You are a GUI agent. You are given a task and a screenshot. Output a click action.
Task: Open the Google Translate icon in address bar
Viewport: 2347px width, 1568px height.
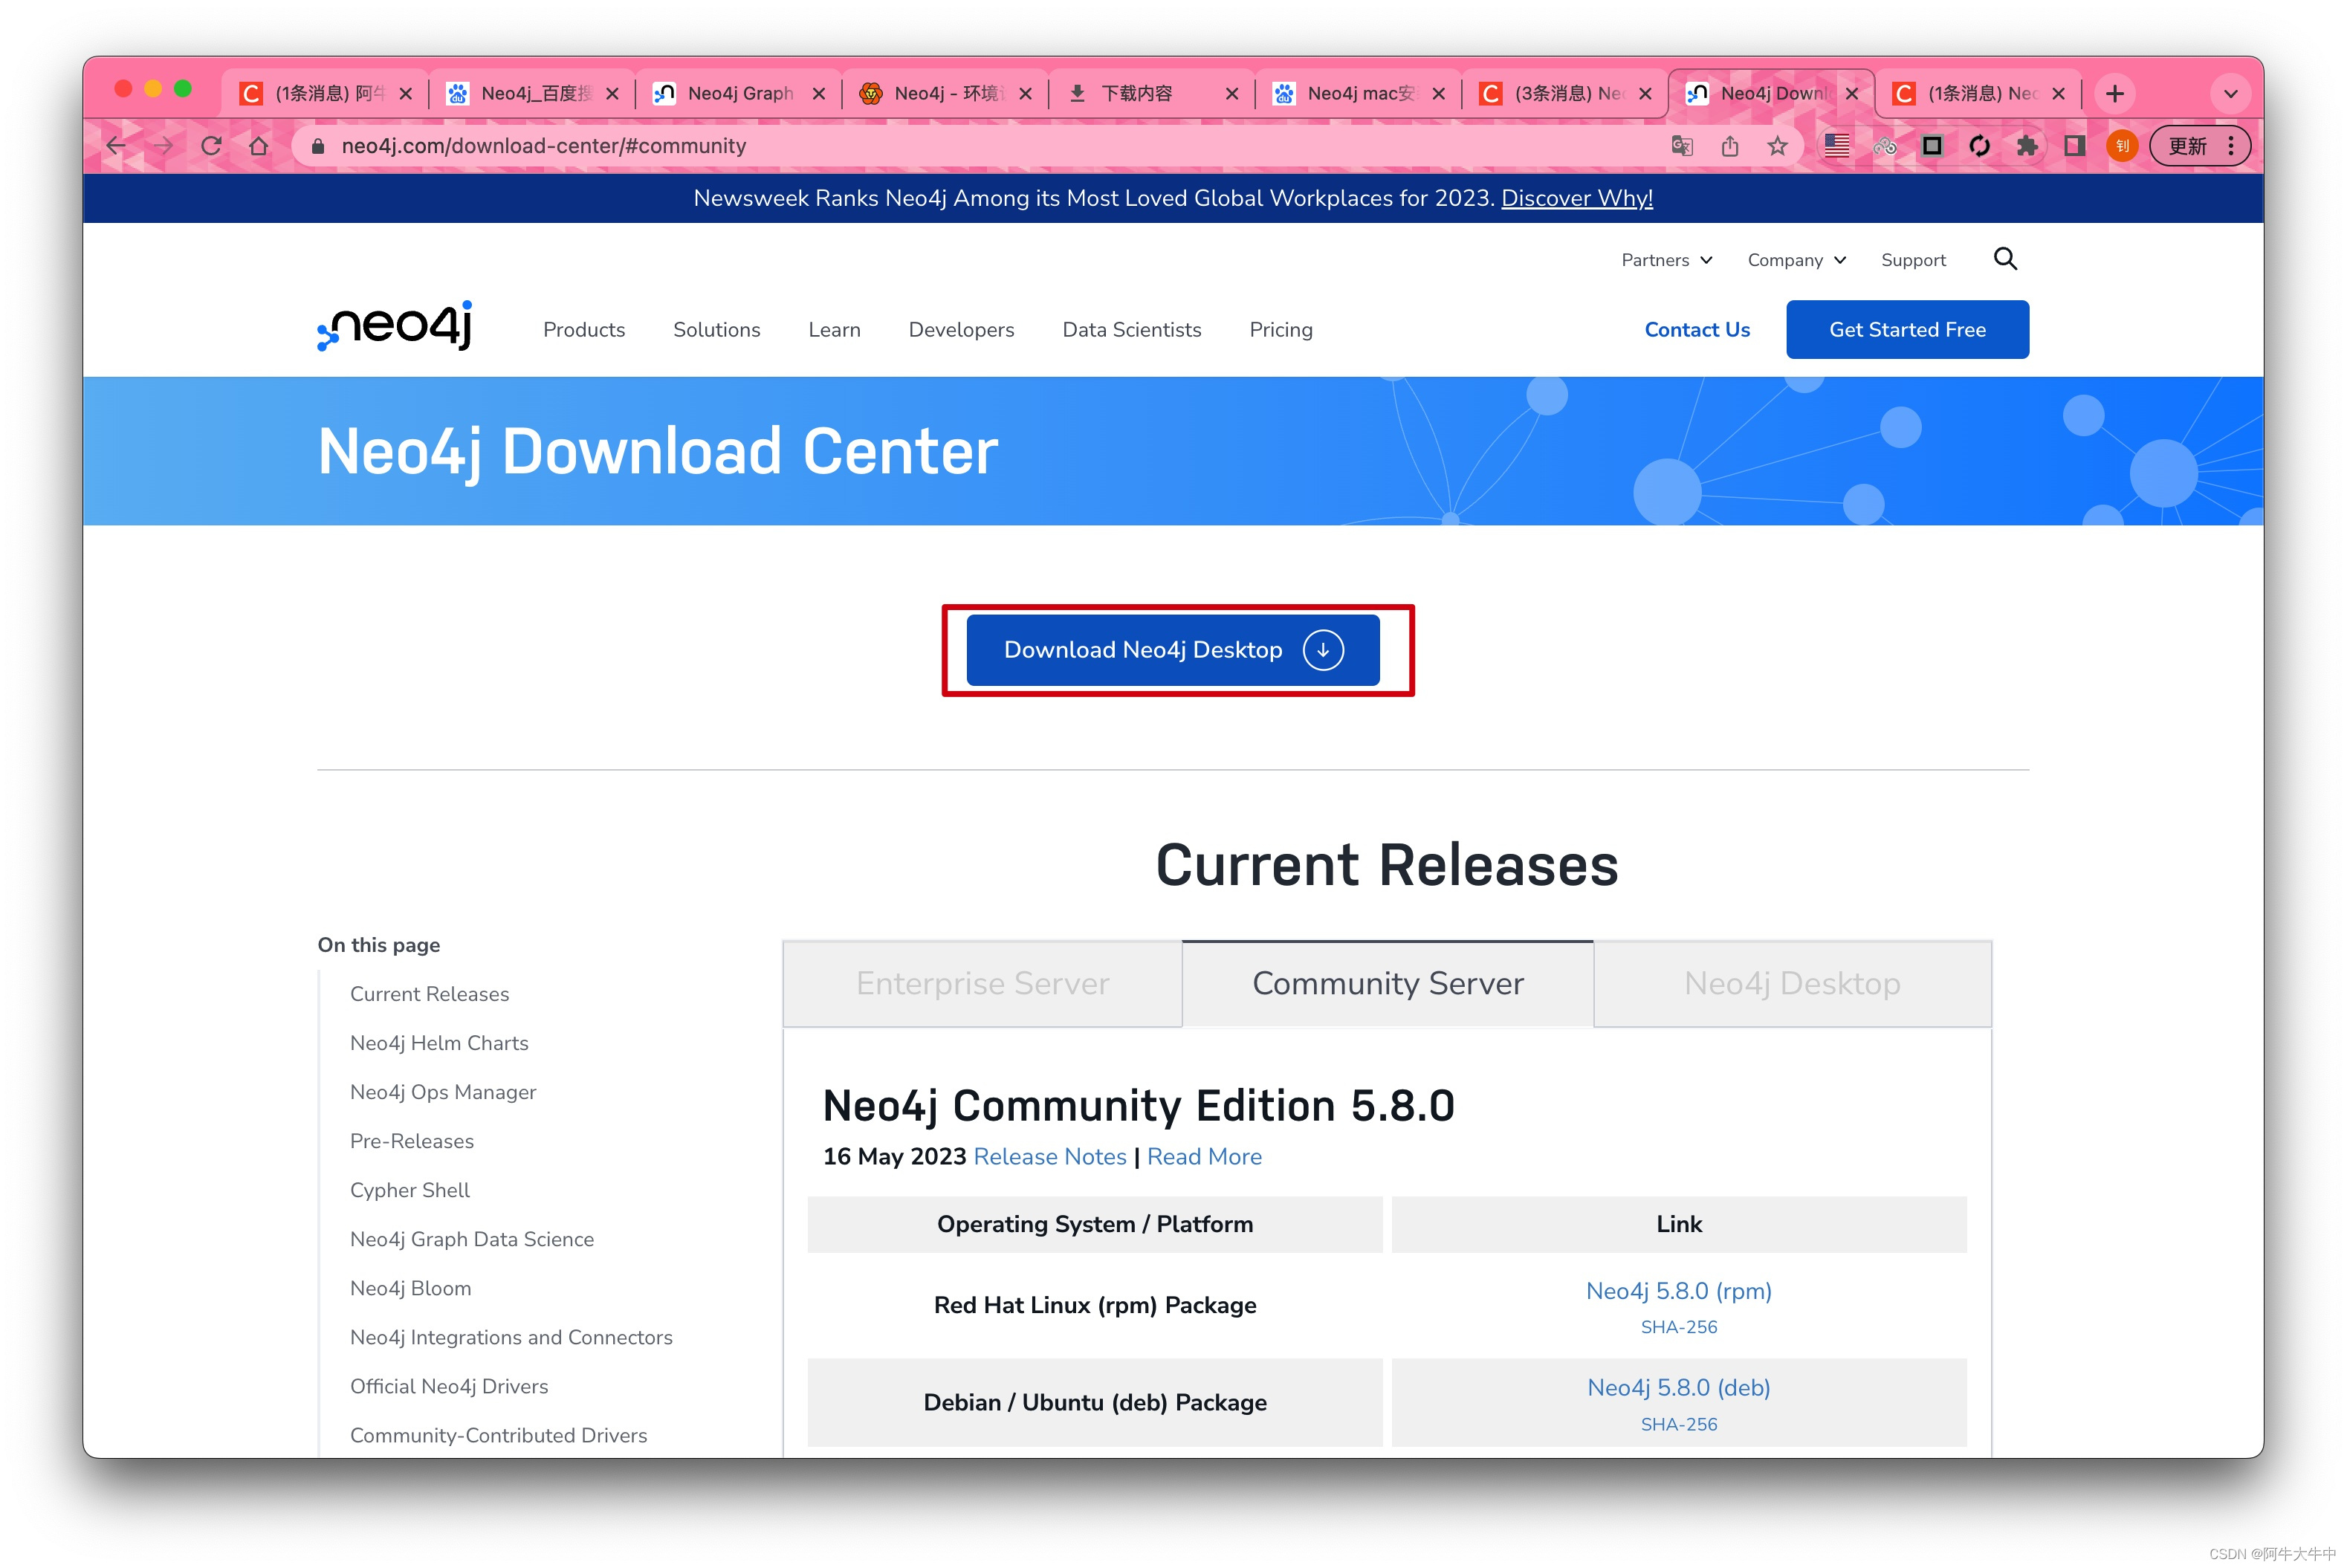[x=1682, y=146]
